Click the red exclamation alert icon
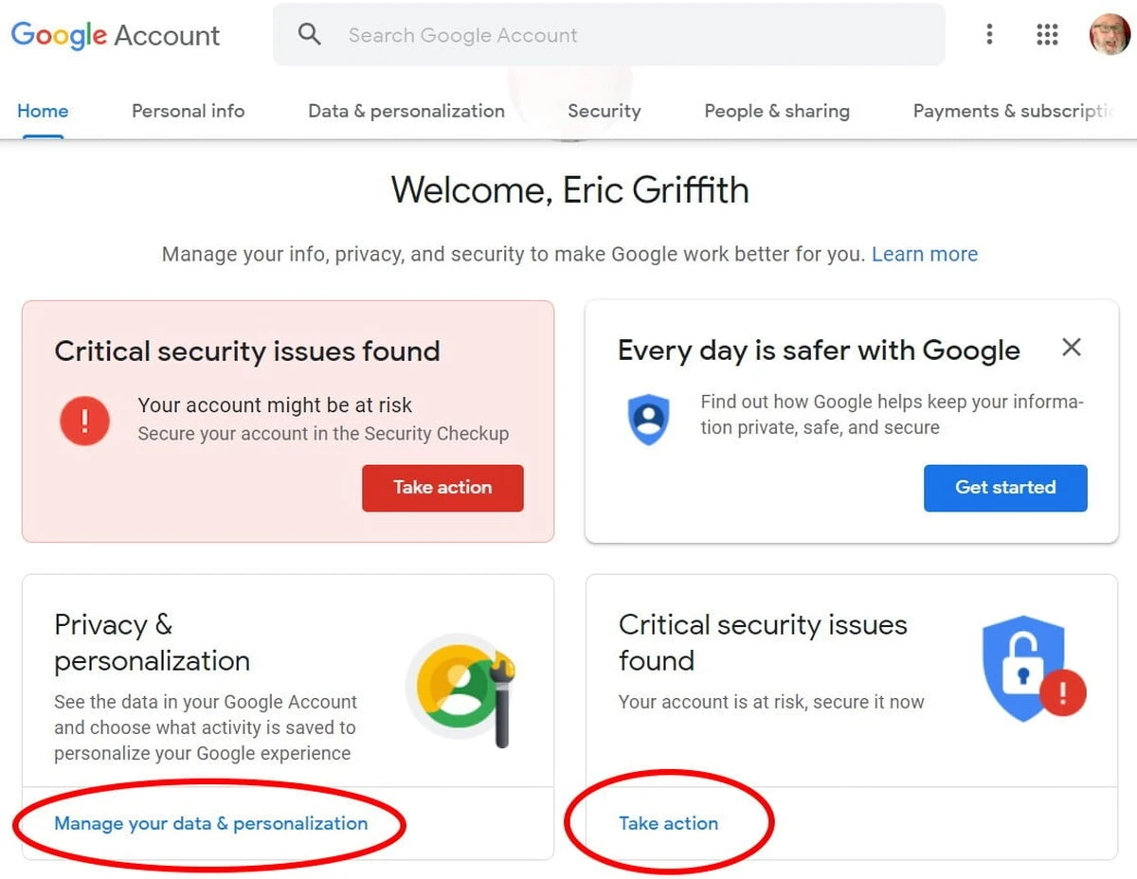Image resolution: width=1137 pixels, height=879 pixels. [85, 421]
